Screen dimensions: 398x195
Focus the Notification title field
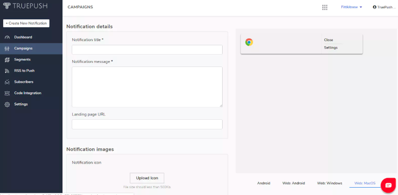147,50
